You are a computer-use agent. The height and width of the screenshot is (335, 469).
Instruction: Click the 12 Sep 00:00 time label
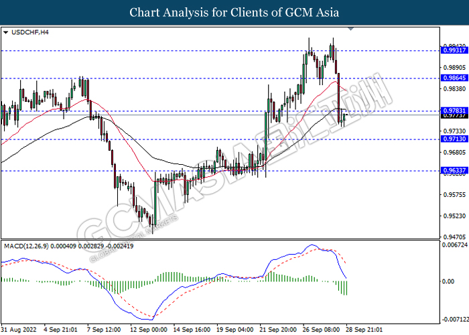[149, 330]
